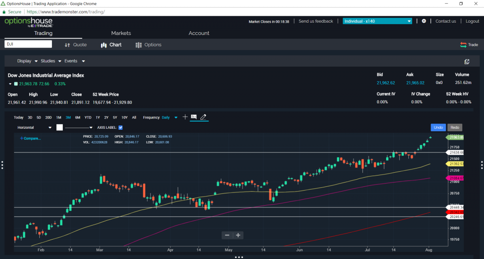Click the Contact us link

coord(445,21)
